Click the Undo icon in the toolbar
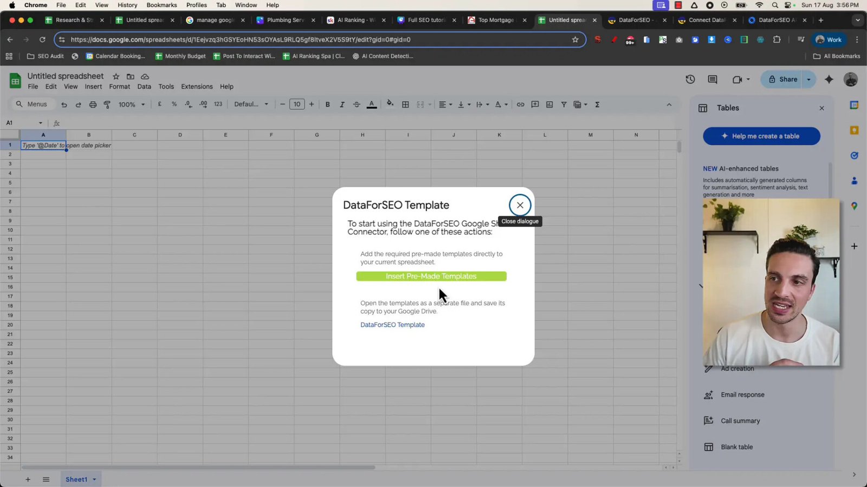Viewport: 867px width, 487px height. click(x=64, y=104)
